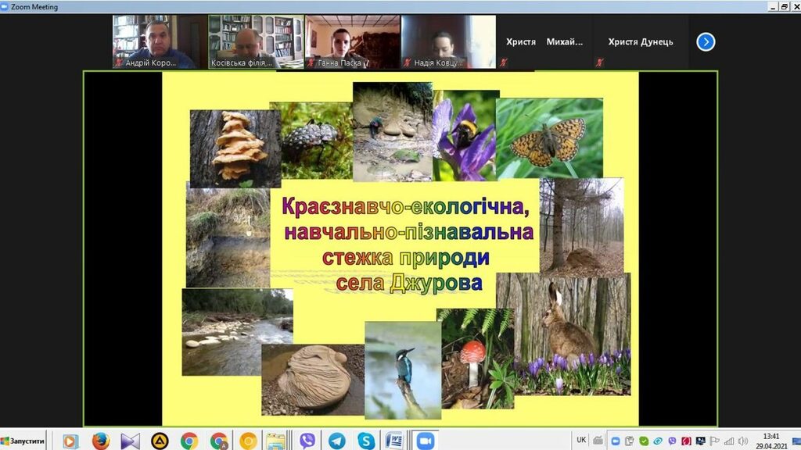Screen dimensions: 801x450
Task: Click the Zoom app taskbar icon
Action: click(425, 441)
